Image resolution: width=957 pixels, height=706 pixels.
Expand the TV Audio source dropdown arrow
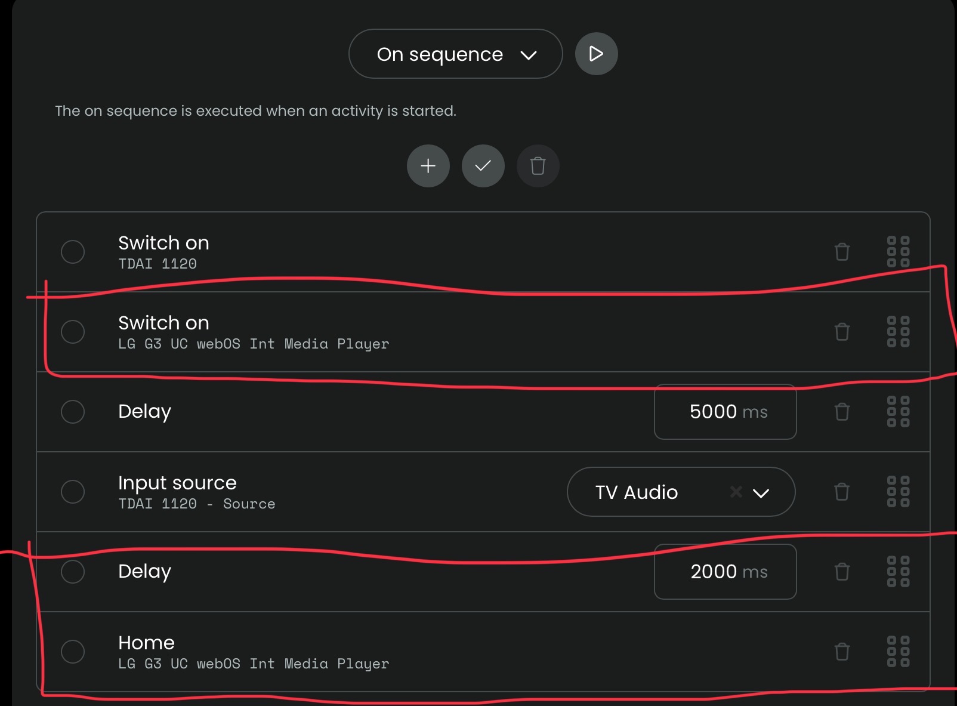coord(761,493)
